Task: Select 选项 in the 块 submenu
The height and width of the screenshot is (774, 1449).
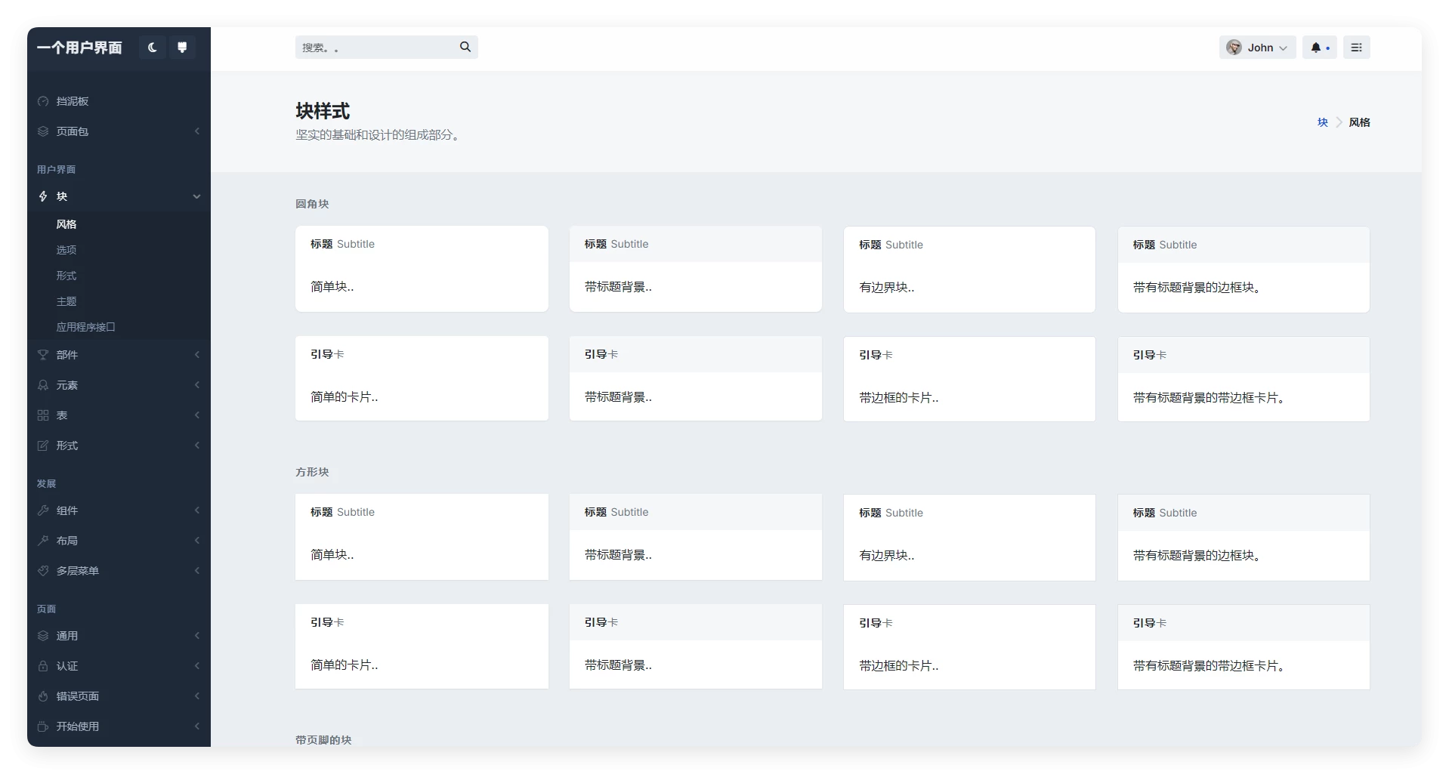Action: tap(66, 250)
